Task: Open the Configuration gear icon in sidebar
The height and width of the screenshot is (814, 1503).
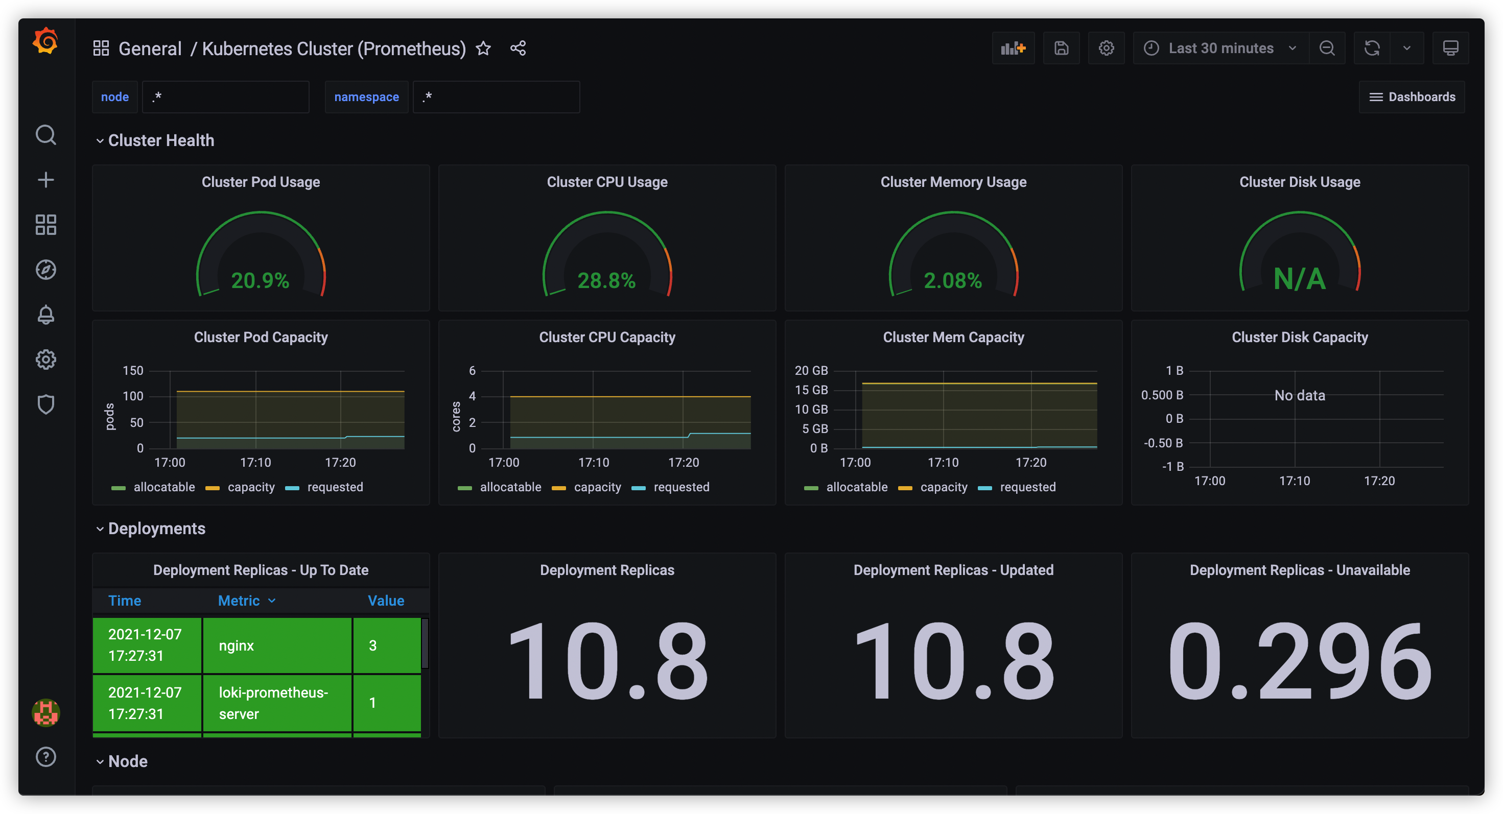Action: [45, 359]
